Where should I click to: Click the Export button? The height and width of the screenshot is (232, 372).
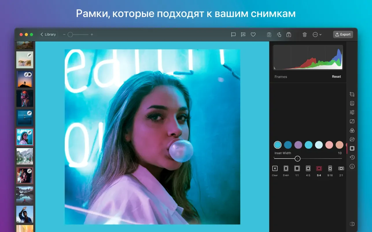(x=343, y=34)
